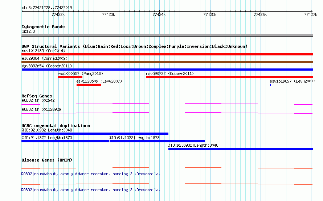Click the %ID:92.0932|Length:3048 label in the fourth row
The height and width of the screenshot is (201, 323).
click(x=193, y=145)
